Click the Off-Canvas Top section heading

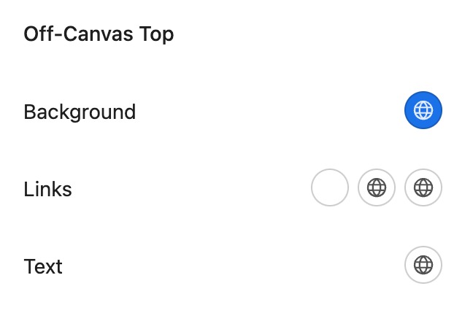pos(99,34)
